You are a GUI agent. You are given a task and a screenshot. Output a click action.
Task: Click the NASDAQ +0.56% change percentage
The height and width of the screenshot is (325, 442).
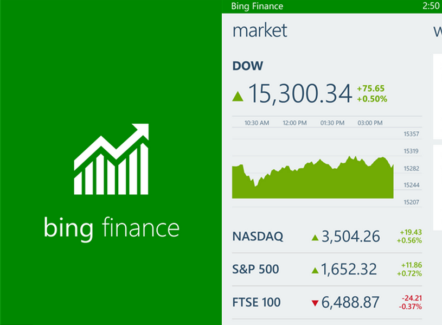[409, 240]
